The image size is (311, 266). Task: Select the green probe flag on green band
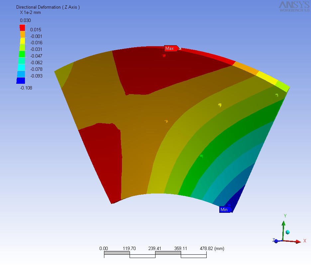coord(201,156)
